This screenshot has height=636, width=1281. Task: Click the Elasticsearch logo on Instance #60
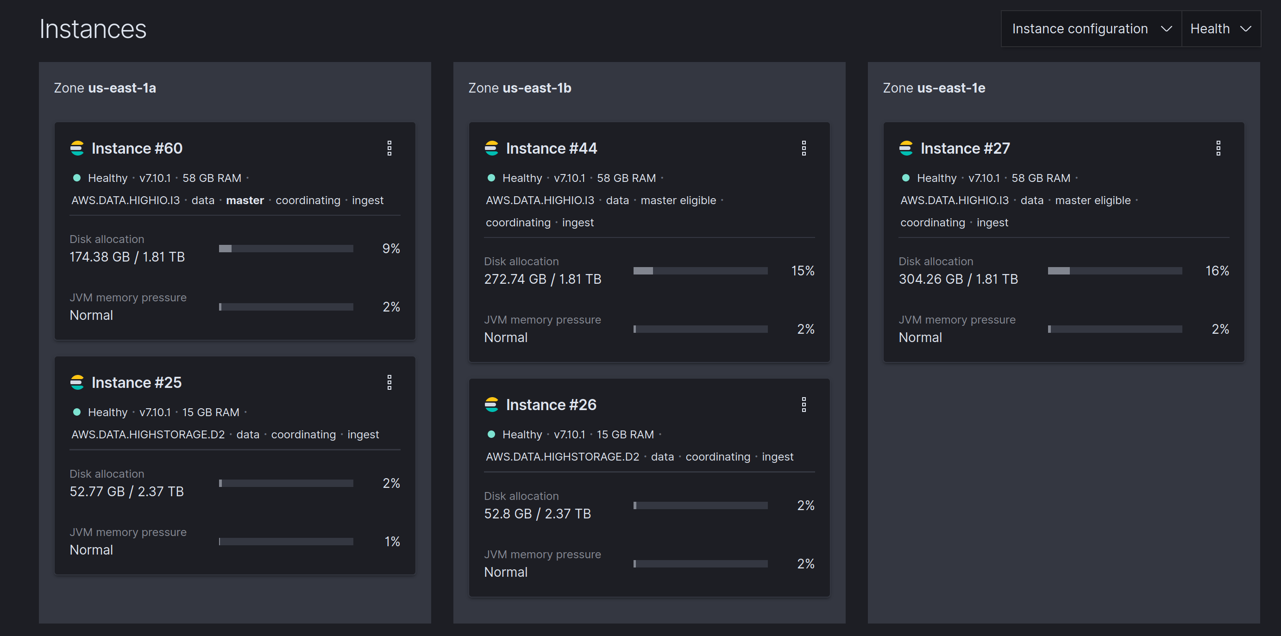pos(77,148)
